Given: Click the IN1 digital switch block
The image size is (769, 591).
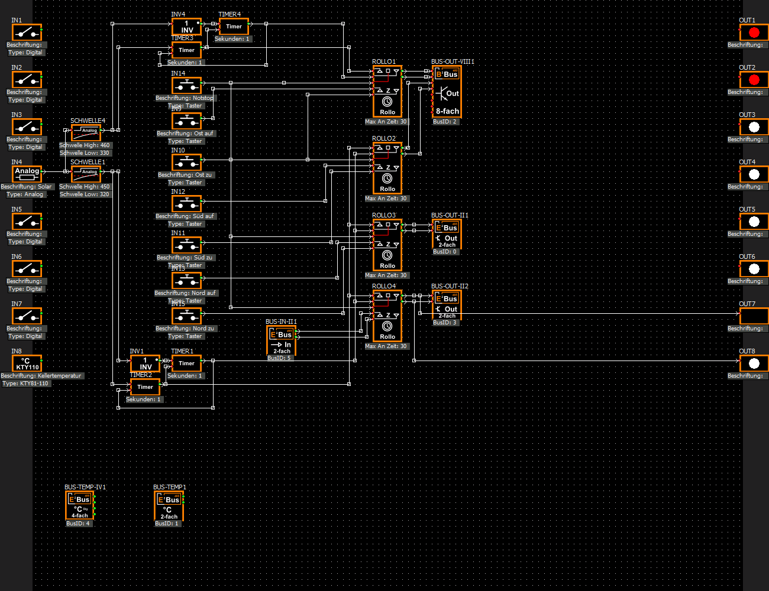Looking at the screenshot, I should point(27,32).
